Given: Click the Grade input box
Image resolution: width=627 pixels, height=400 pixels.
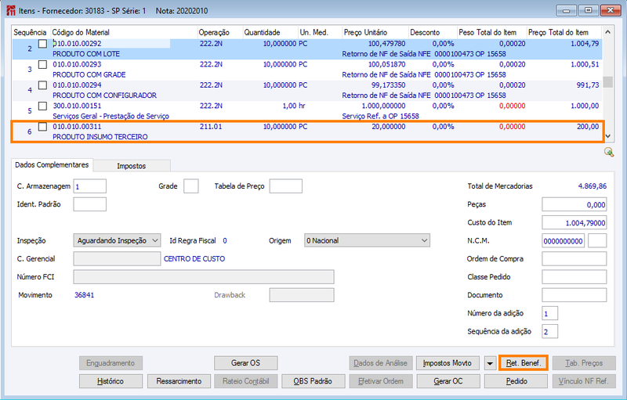Looking at the screenshot, I should pyautogui.click(x=191, y=186).
